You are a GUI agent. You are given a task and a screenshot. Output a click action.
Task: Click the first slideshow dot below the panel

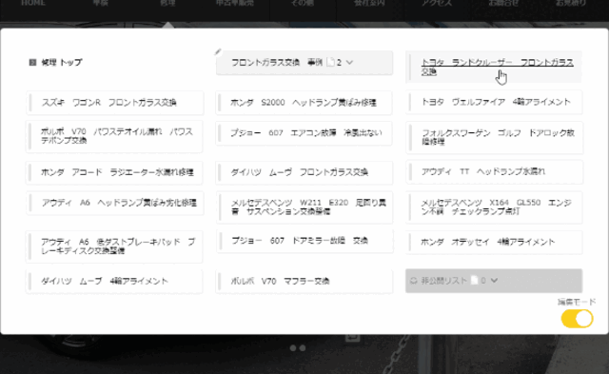(293, 348)
